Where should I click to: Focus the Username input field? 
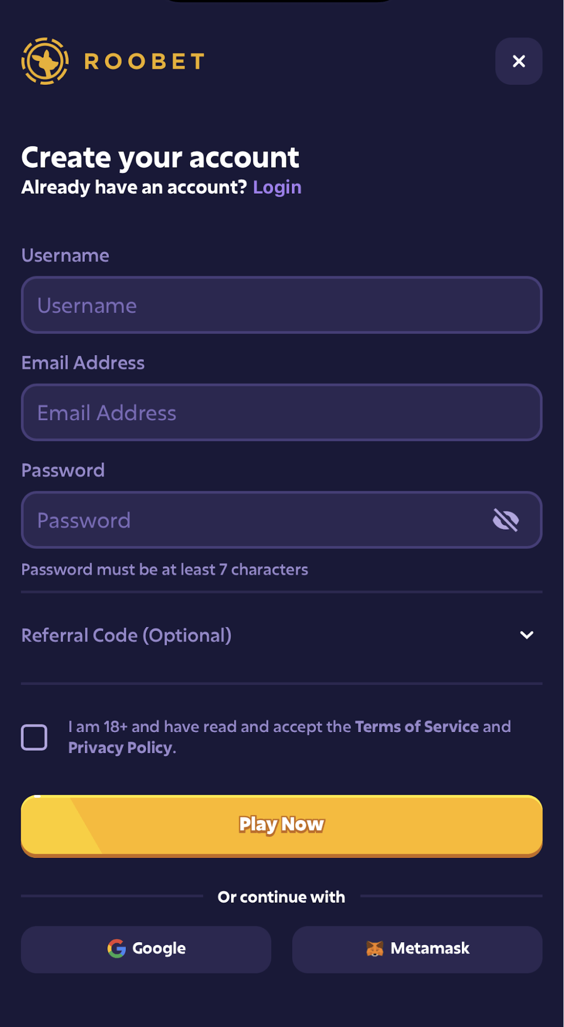(281, 305)
